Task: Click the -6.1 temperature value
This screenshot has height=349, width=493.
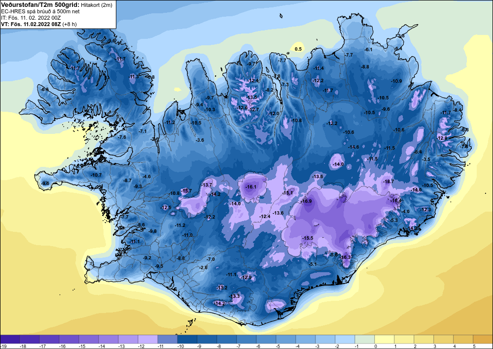Action: [368, 50]
